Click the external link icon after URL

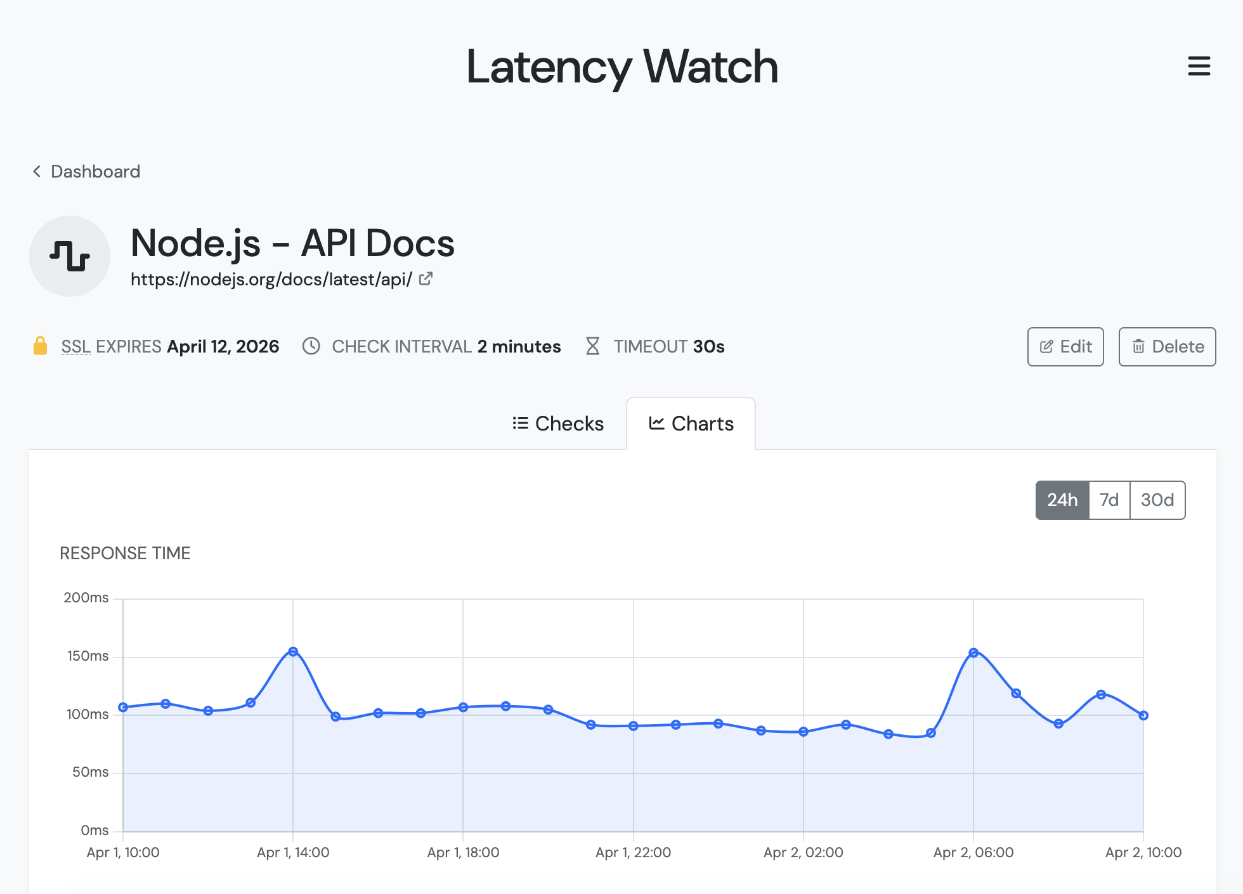tap(426, 278)
